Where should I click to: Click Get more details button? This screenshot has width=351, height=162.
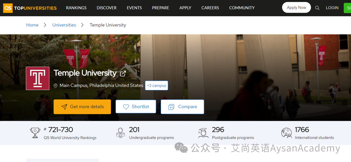(x=82, y=107)
